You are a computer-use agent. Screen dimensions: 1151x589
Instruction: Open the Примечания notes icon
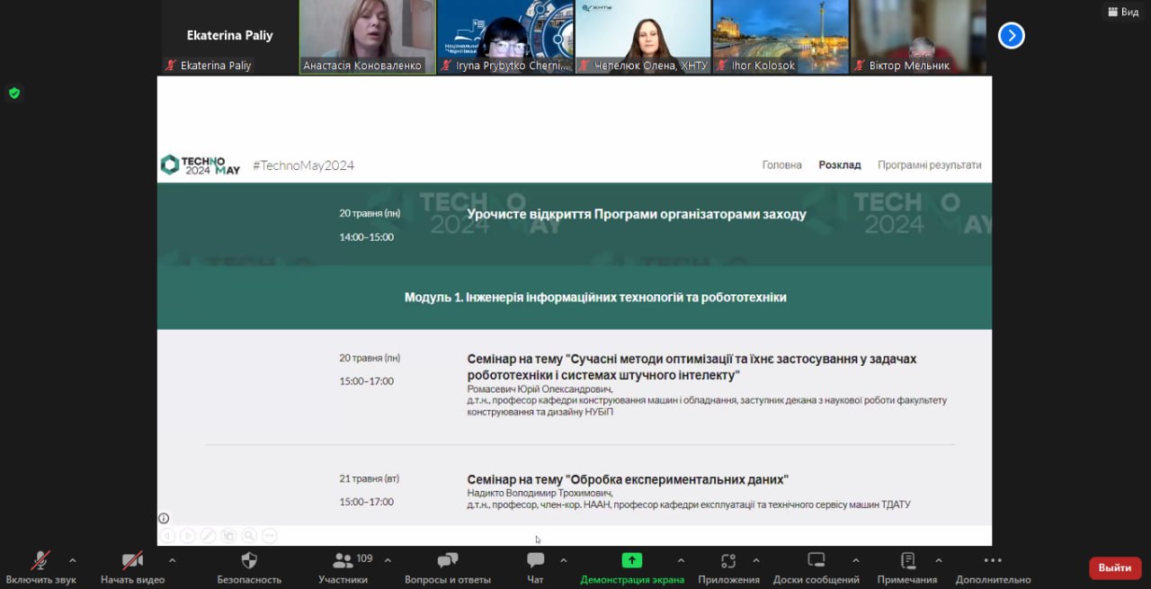(x=907, y=568)
